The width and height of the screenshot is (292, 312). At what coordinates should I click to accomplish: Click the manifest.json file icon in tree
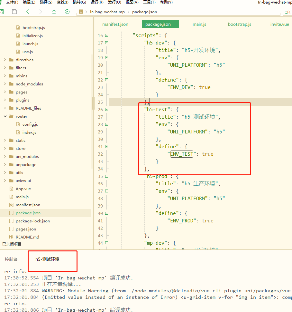click(x=11, y=205)
